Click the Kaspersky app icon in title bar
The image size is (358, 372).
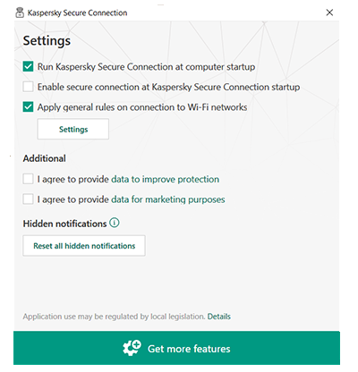[x=20, y=13]
